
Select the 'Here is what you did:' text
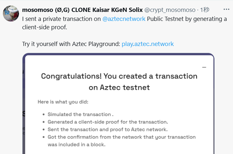click(63, 102)
